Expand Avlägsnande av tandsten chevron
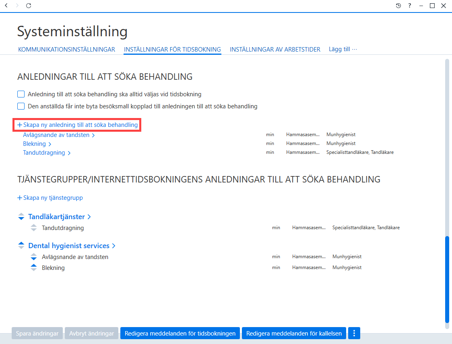The image size is (452, 344). point(93,135)
